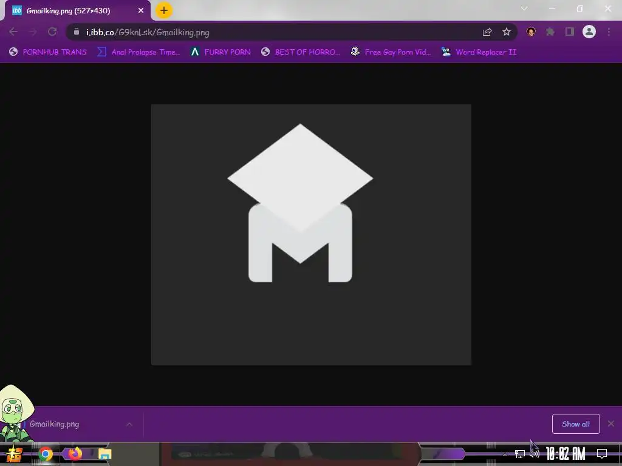Image resolution: width=622 pixels, height=466 pixels.
Task: Toggle the browser side panel
Action: 570,32
